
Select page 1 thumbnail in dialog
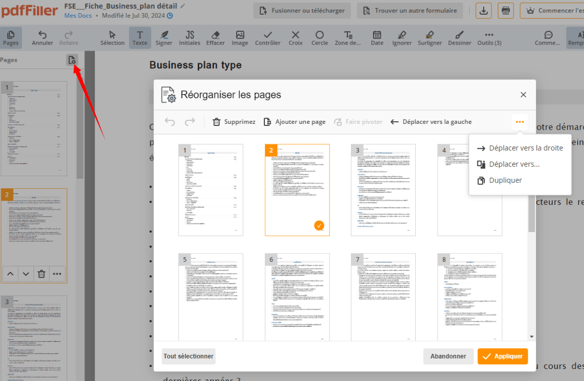[x=211, y=190]
